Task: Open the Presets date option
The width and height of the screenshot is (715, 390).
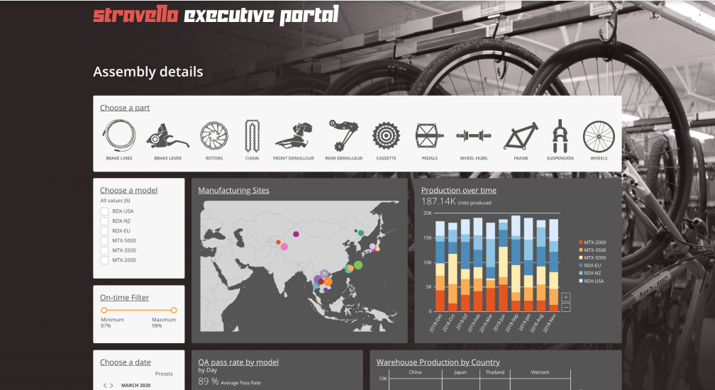Action: click(164, 374)
